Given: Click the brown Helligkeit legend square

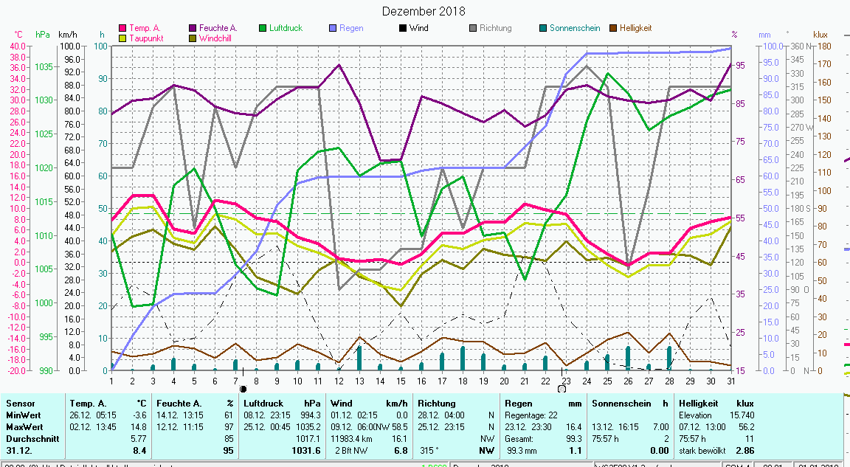Looking at the screenshot, I should point(613,28).
